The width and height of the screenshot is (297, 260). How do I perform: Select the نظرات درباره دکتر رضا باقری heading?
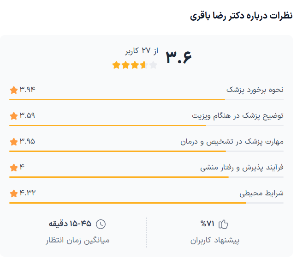241,16
